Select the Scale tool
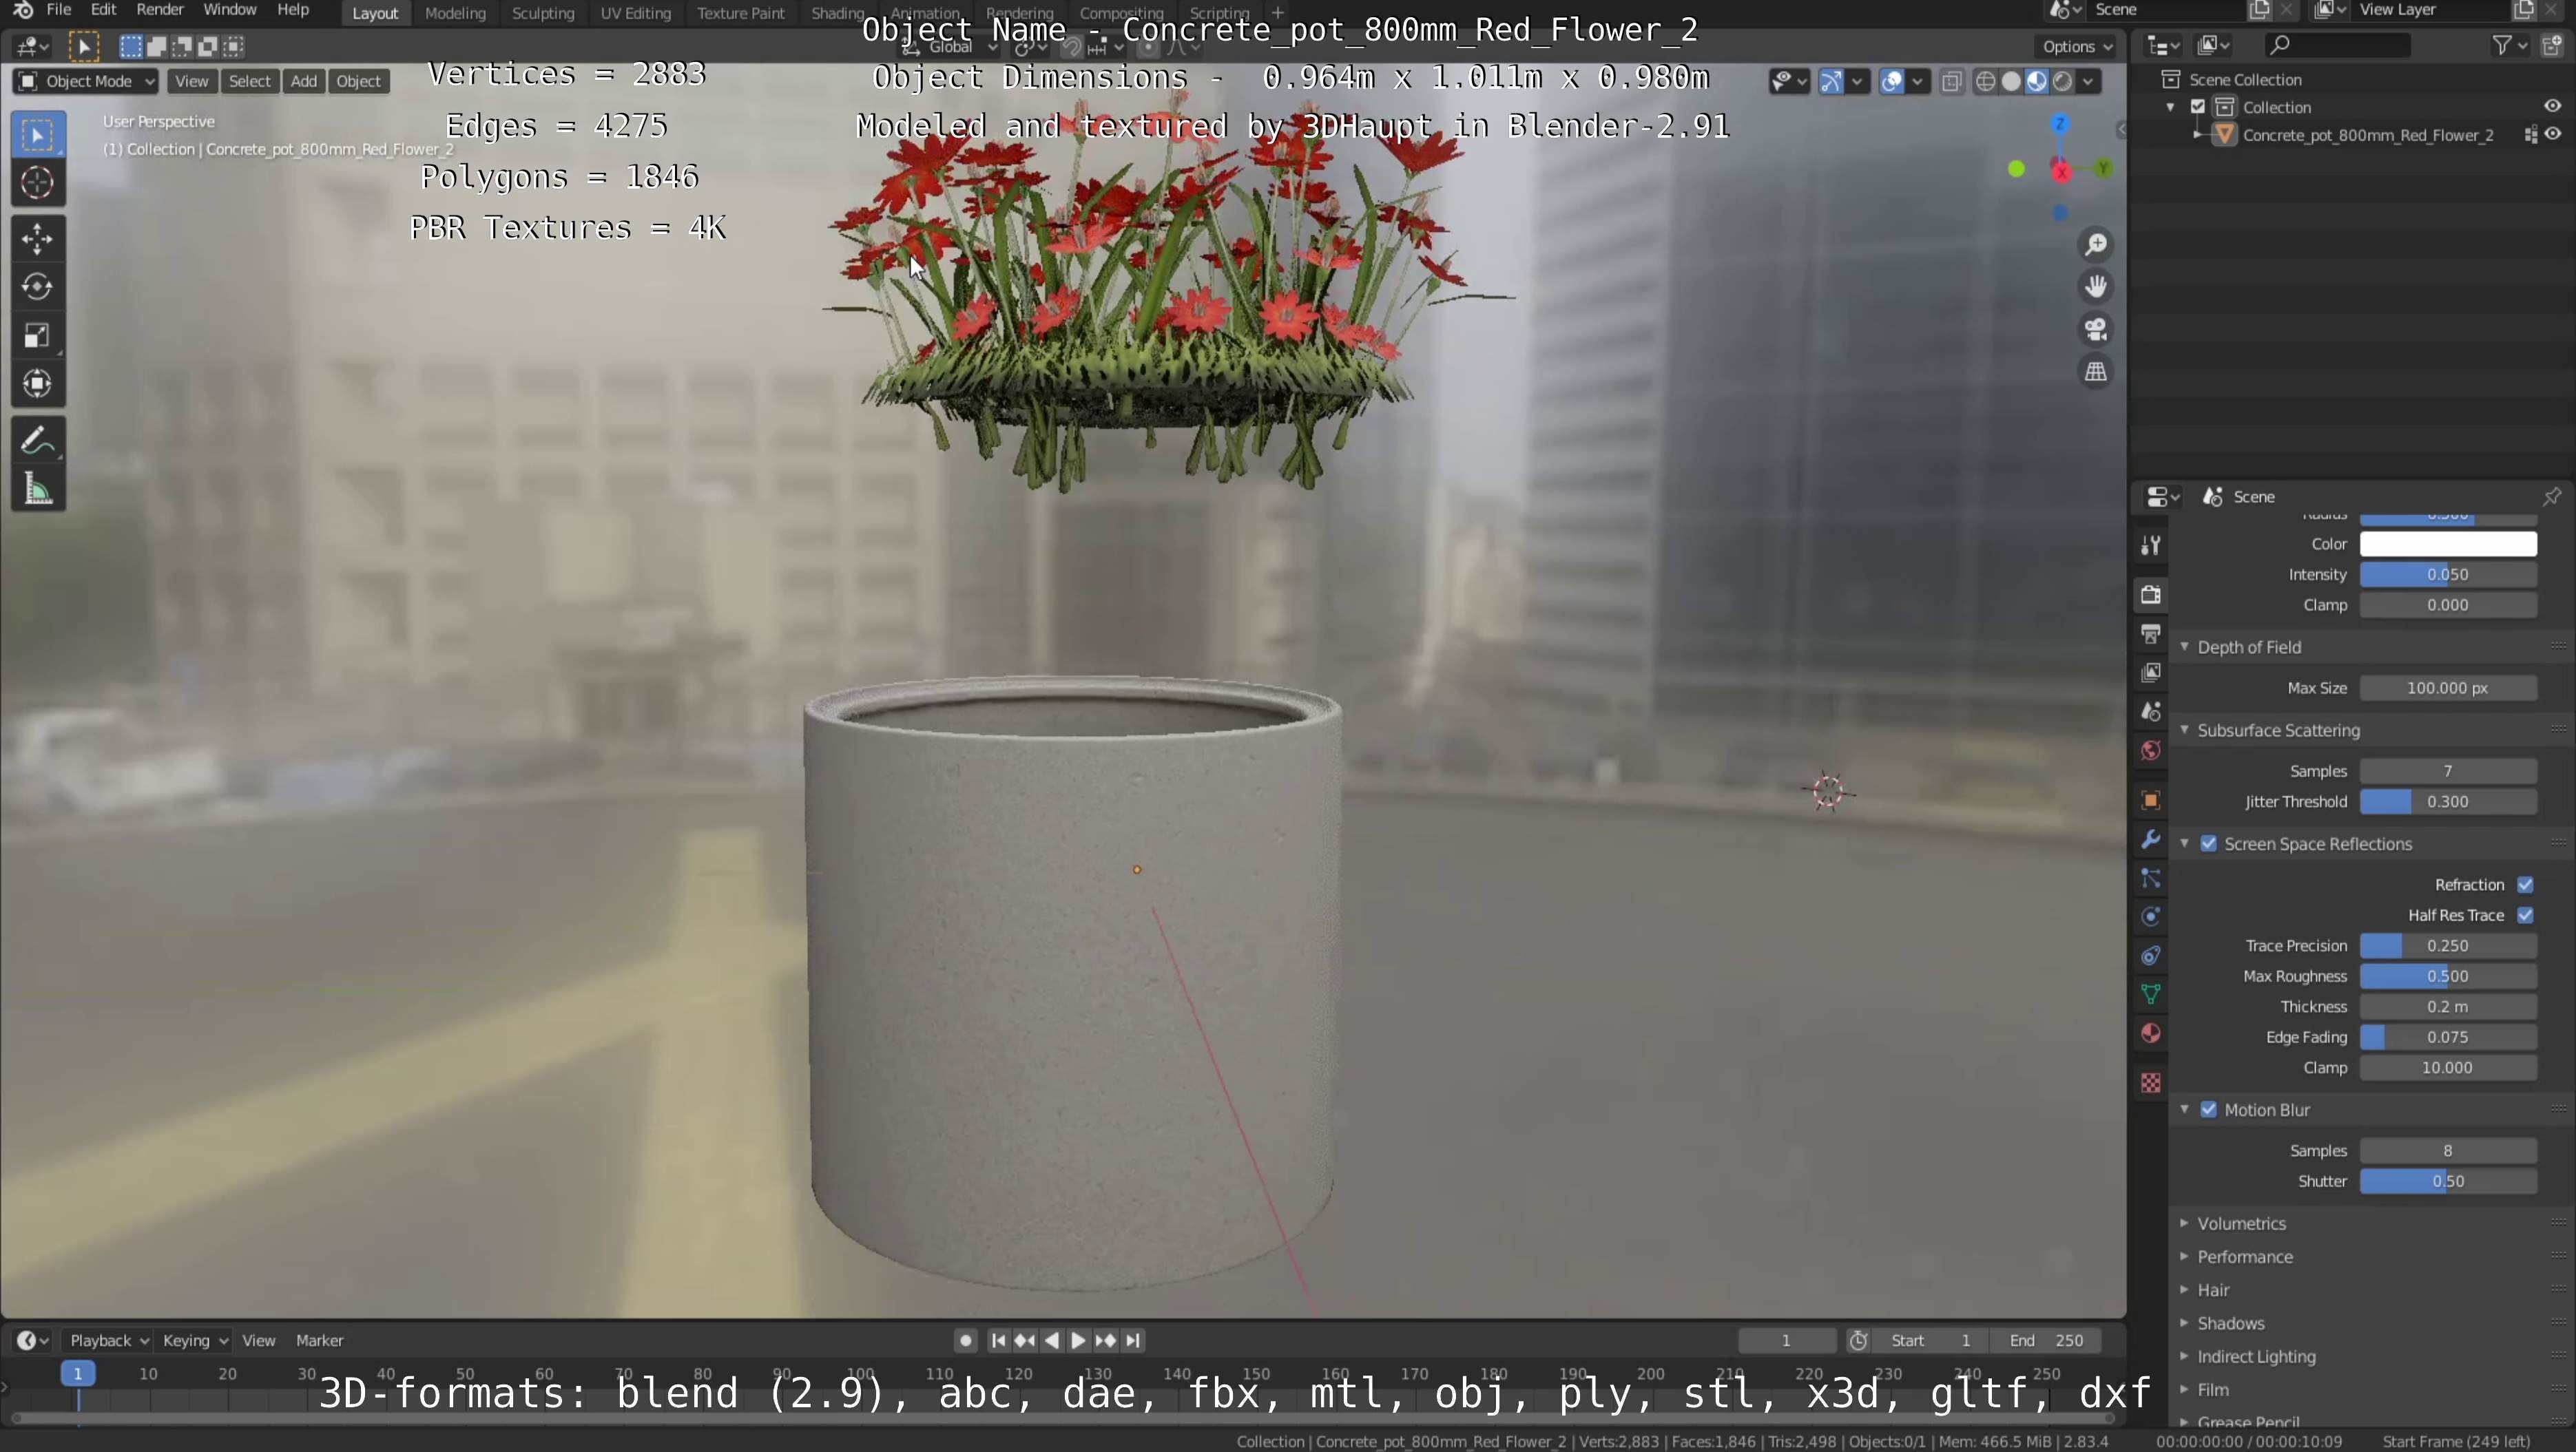 (x=38, y=336)
